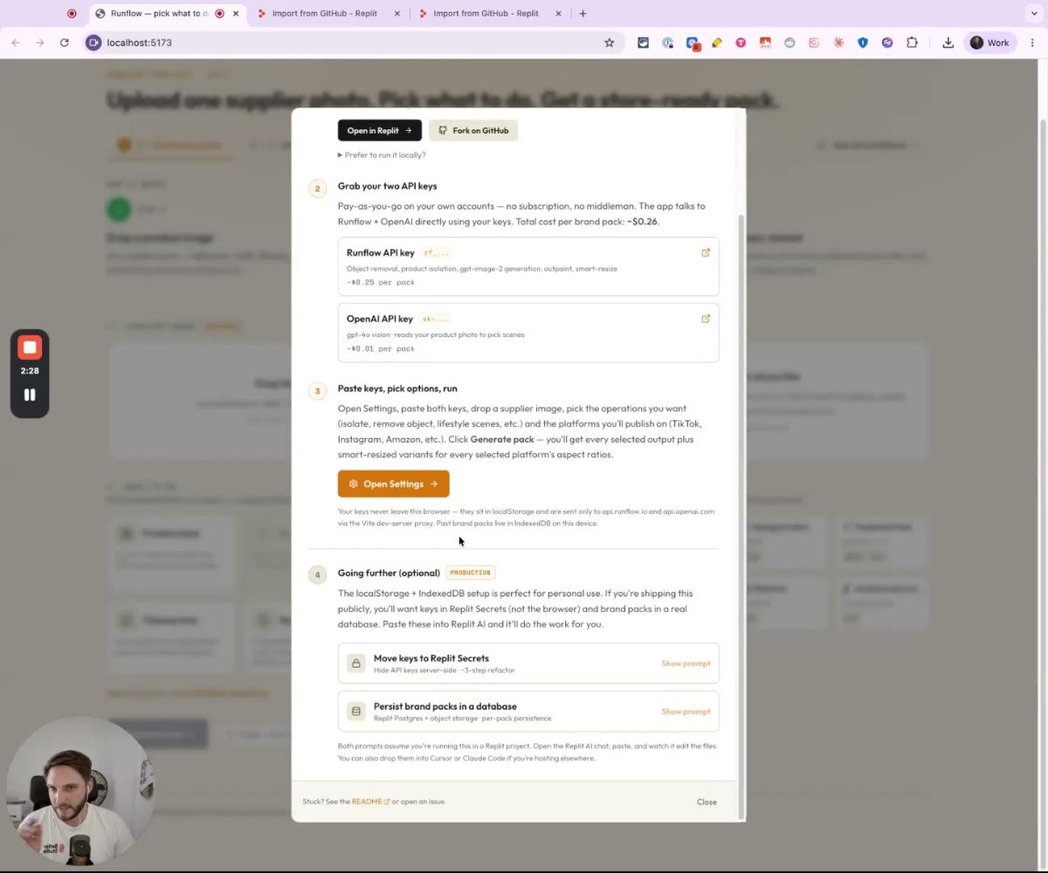Click the PRODUCTION badge
1048x873 pixels.
pyautogui.click(x=470, y=573)
